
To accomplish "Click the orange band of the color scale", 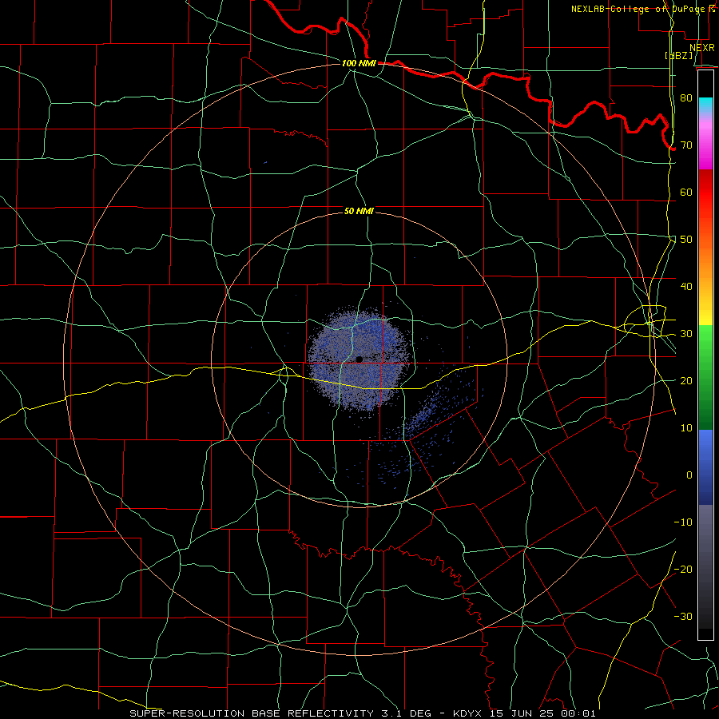I will click(705, 261).
